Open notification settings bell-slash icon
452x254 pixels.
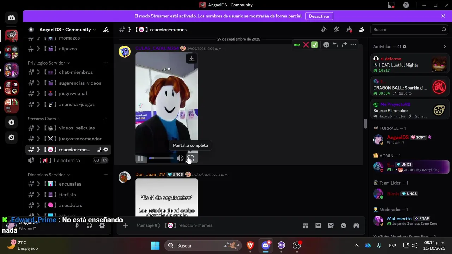coord(336,30)
